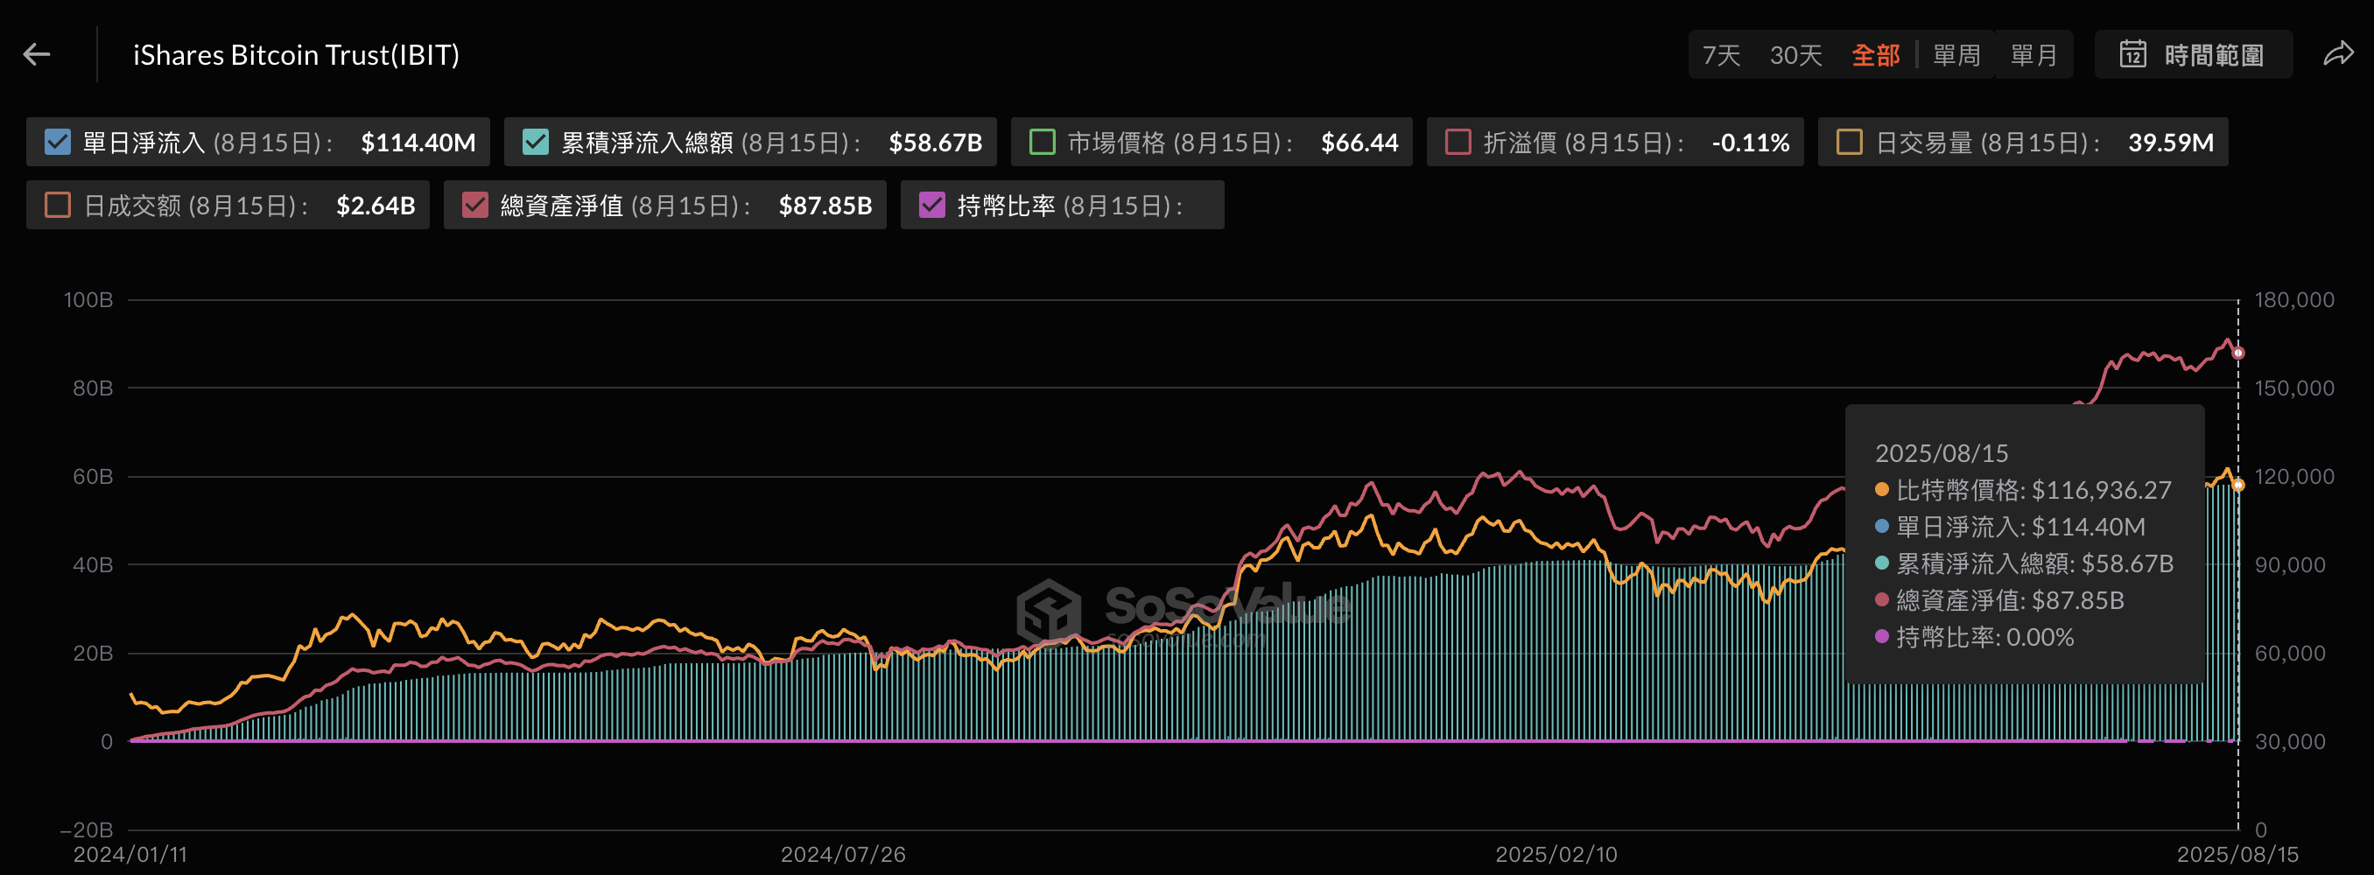Disable the 累積淨流入總額 series
Viewport: 2374px width, 875px height.
(535, 142)
